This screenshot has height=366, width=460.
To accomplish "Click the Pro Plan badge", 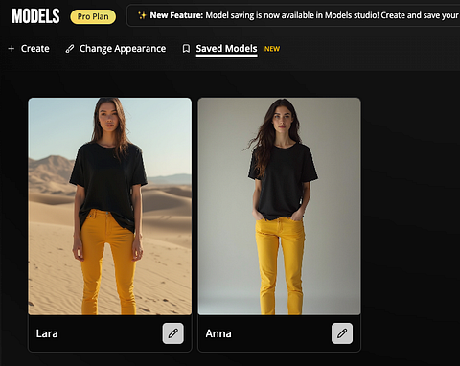I will [93, 16].
